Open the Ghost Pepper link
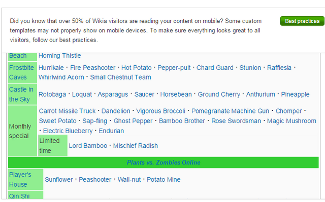 pos(133,121)
